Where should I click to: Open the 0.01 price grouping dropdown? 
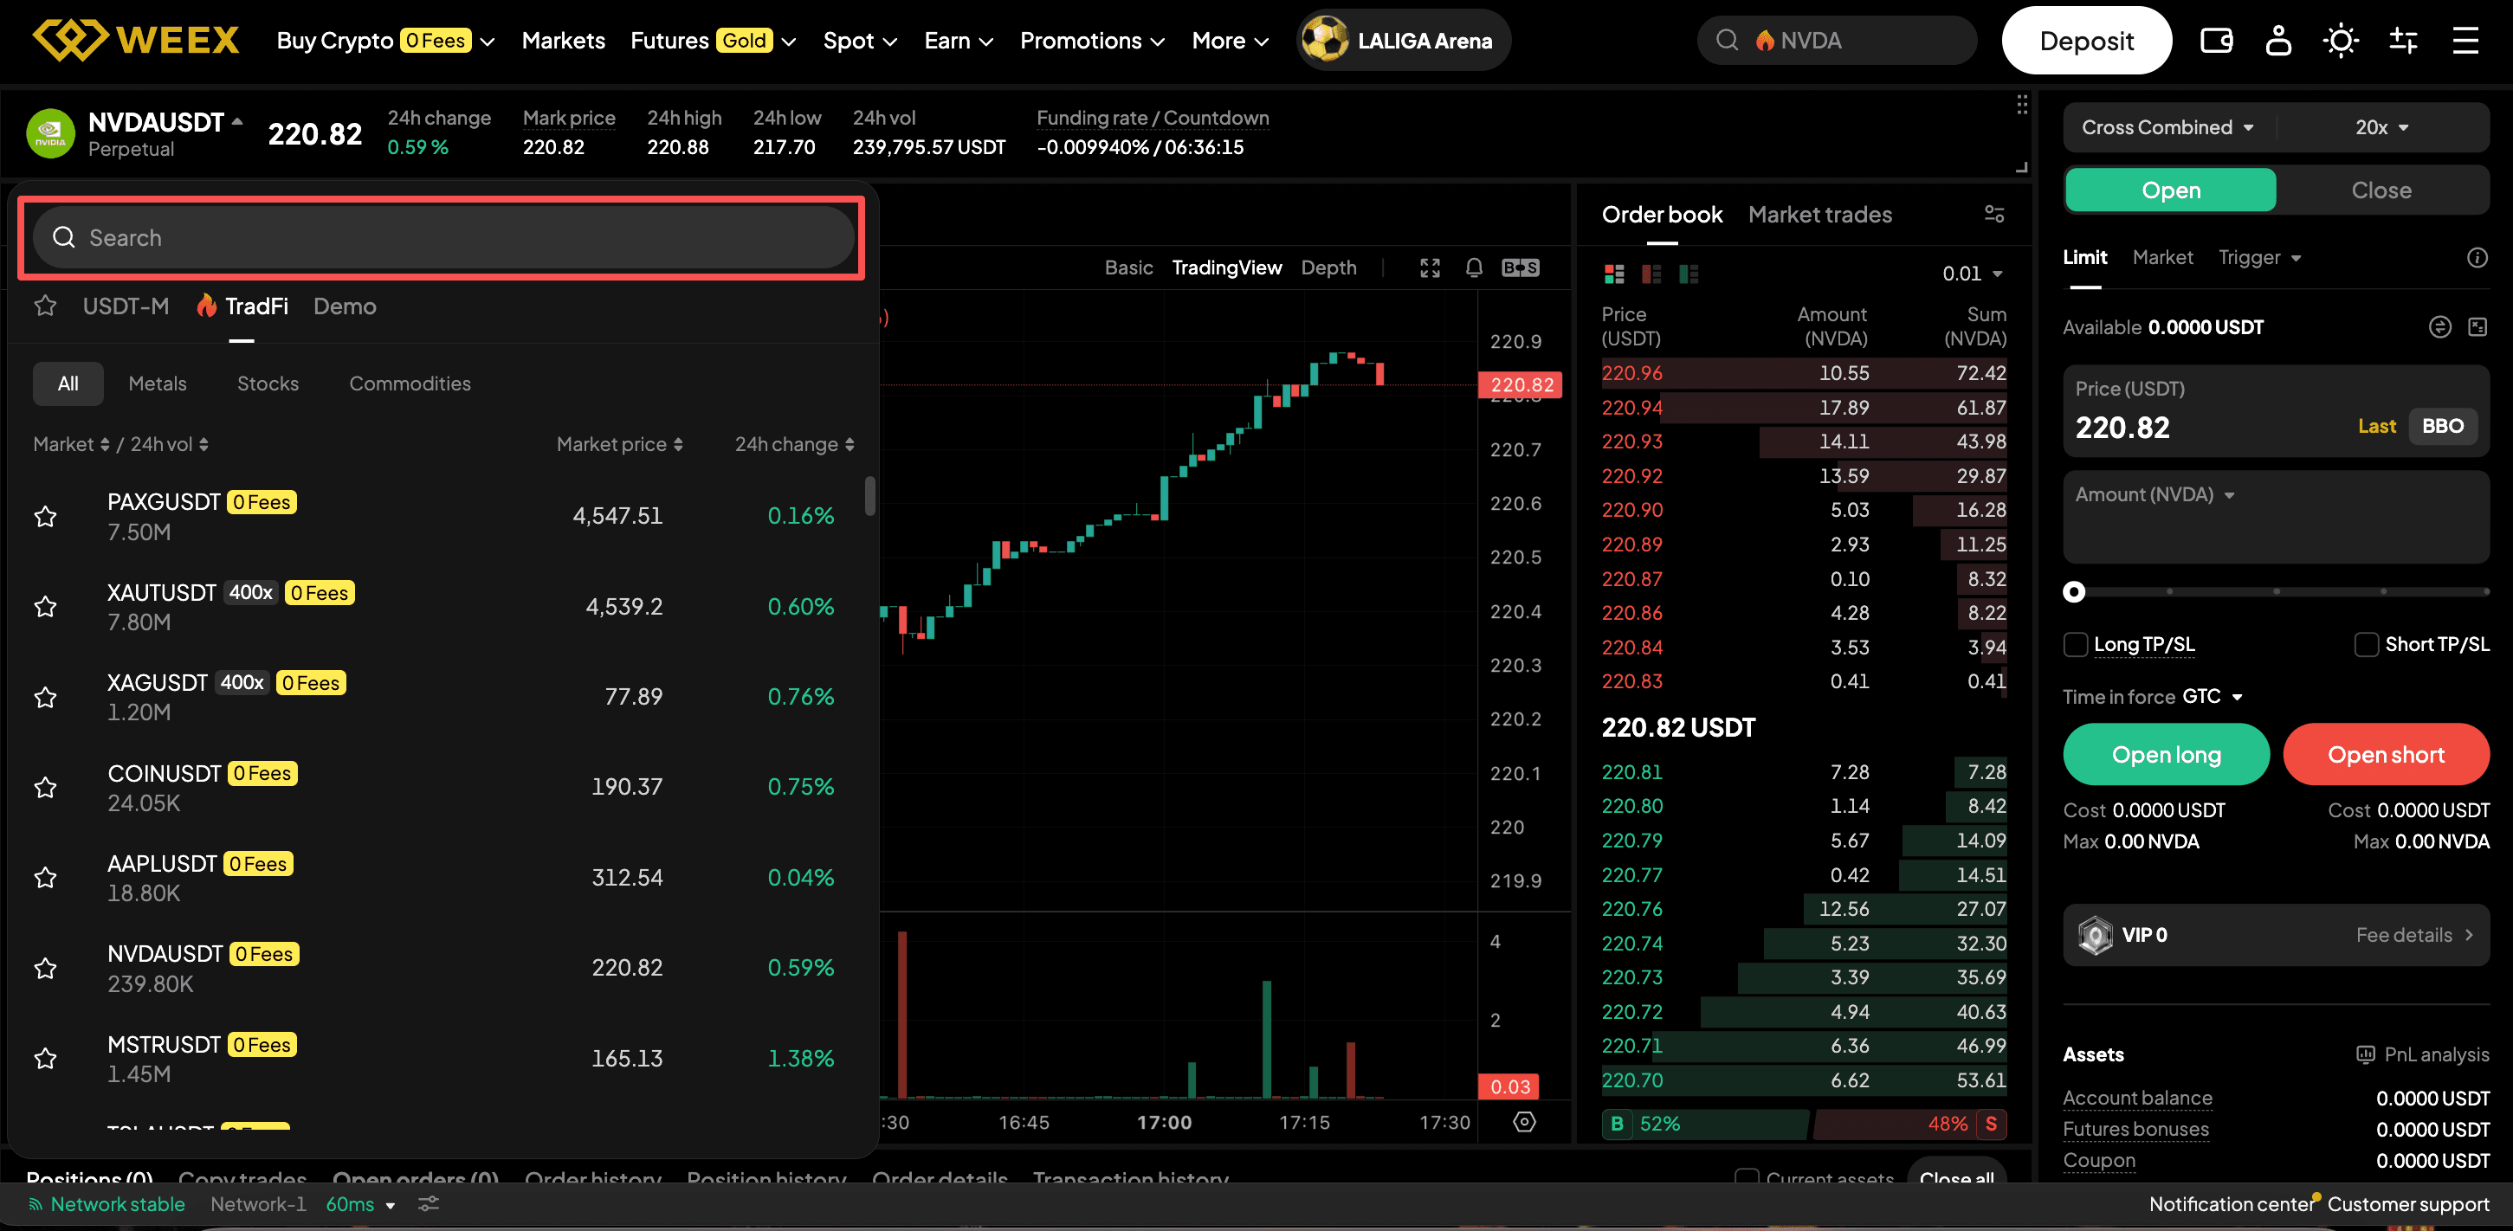1972,274
